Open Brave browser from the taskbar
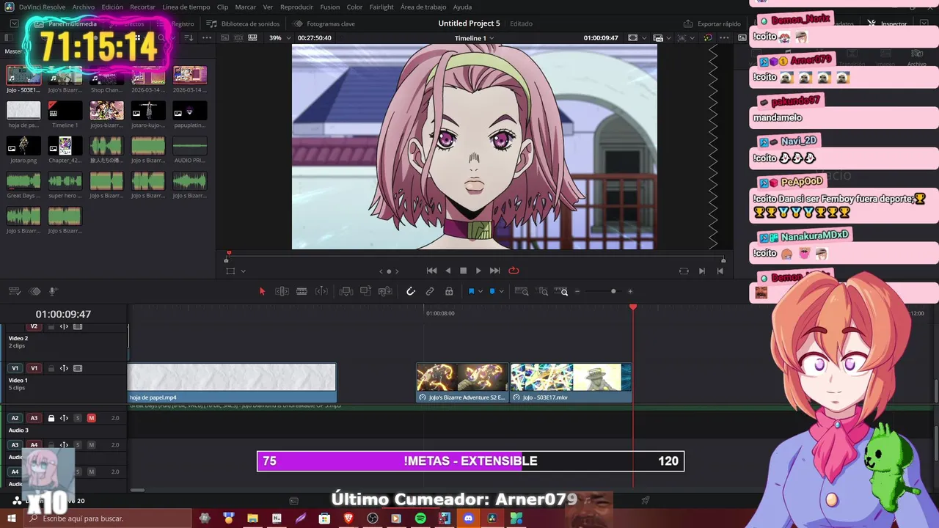Image resolution: width=939 pixels, height=528 pixels. point(348,518)
